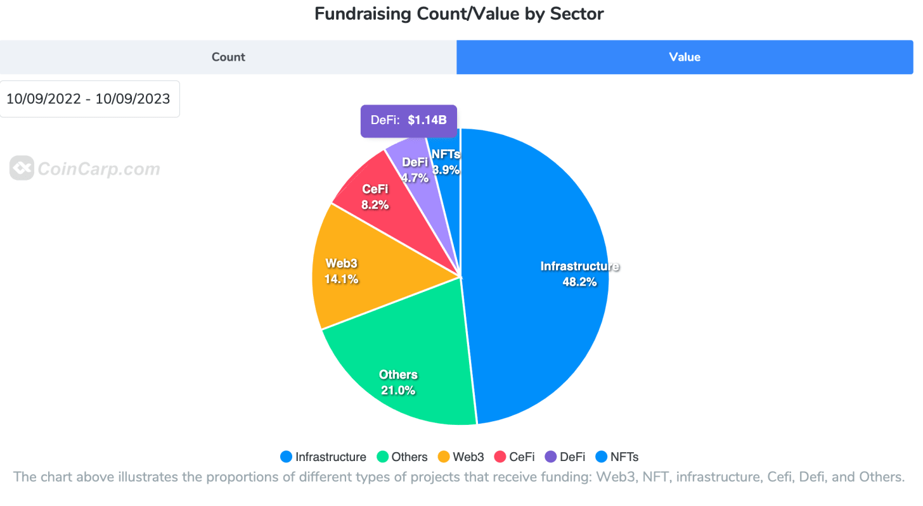The width and height of the screenshot is (923, 506).
Task: Toggle Others series via green legend dot
Action: point(383,457)
